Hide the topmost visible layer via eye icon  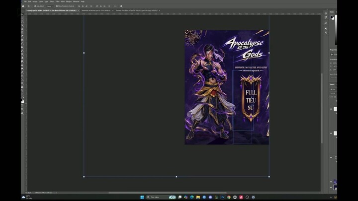click(331, 109)
